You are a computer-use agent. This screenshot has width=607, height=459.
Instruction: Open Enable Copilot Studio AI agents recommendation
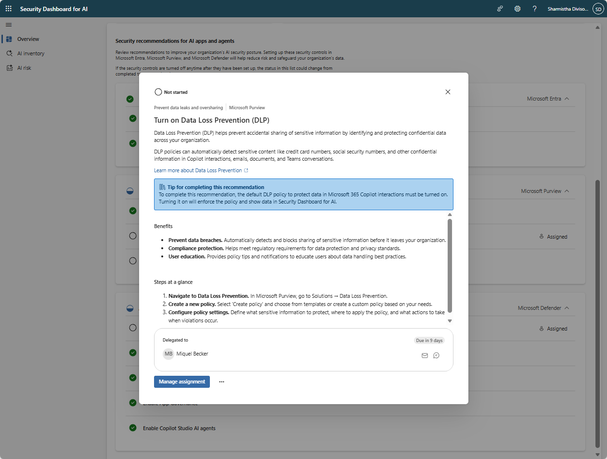click(x=179, y=428)
